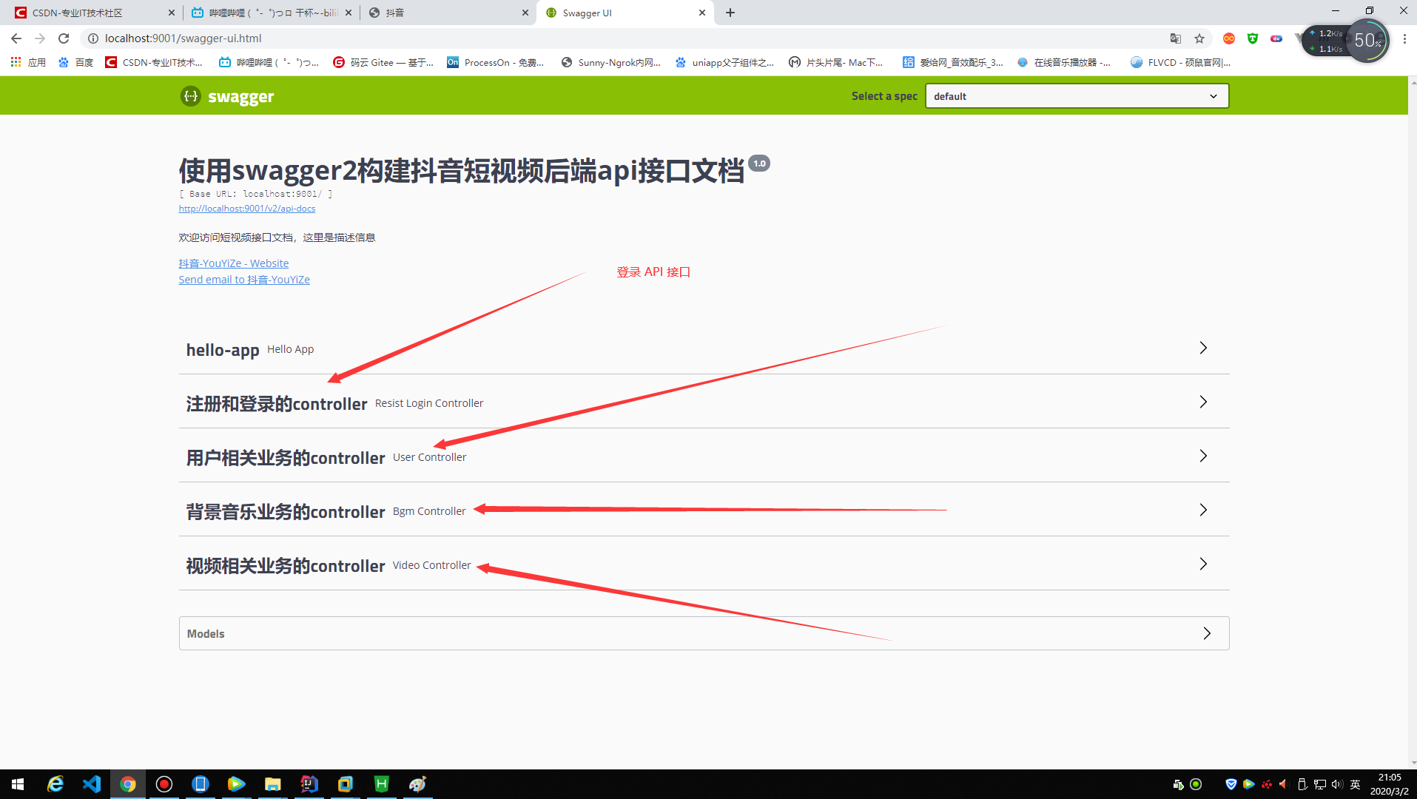Image resolution: width=1417 pixels, height=799 pixels.
Task: Open IntelliJ IDEA from the taskbar
Action: (x=309, y=784)
